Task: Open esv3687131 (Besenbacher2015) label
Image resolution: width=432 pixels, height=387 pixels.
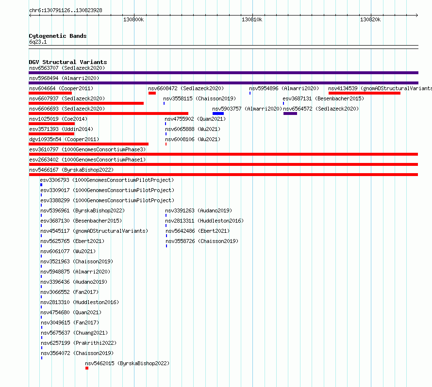Action: coord(323,98)
